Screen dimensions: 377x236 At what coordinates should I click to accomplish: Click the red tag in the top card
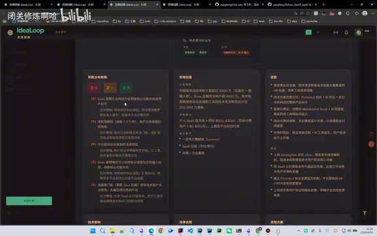(236, 52)
